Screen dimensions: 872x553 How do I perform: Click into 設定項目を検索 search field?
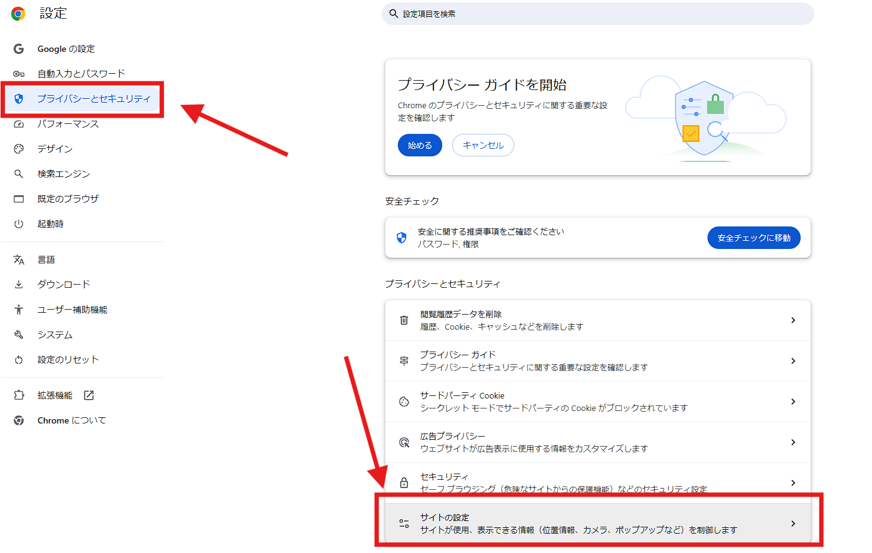point(598,14)
